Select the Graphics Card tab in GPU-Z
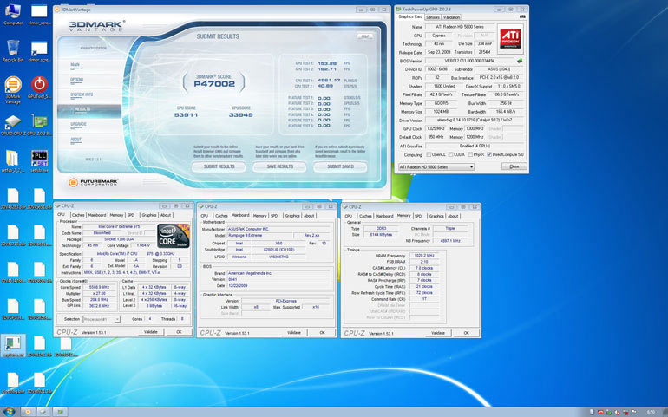The width and height of the screenshot is (668, 417). 410,17
